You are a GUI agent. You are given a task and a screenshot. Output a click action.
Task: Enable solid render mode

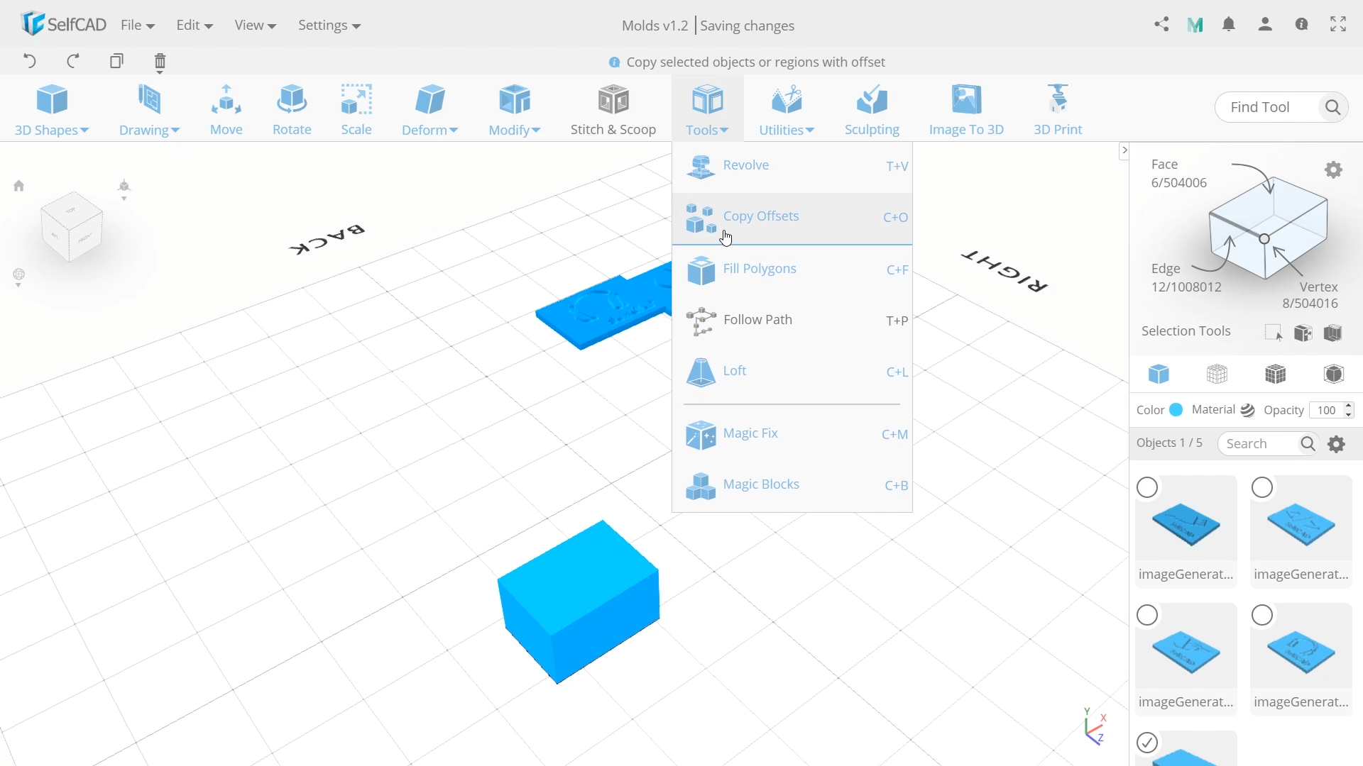click(x=1159, y=374)
